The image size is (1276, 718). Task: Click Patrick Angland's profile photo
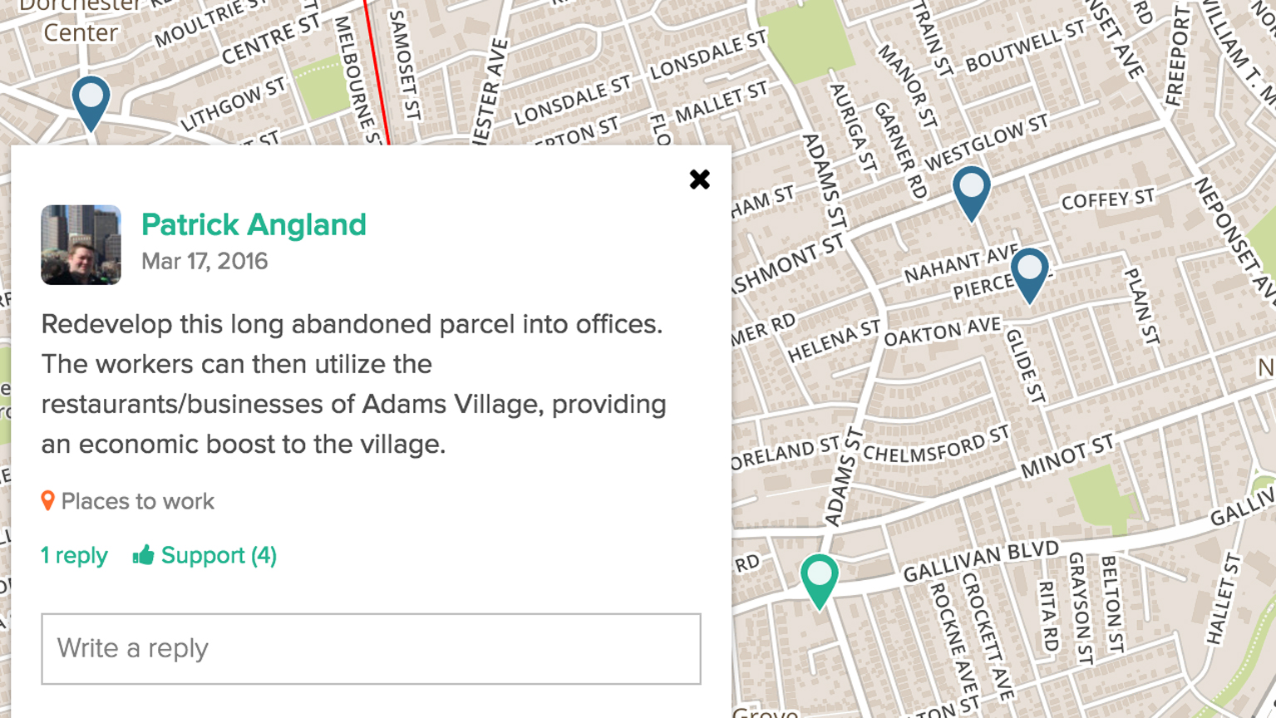81,245
